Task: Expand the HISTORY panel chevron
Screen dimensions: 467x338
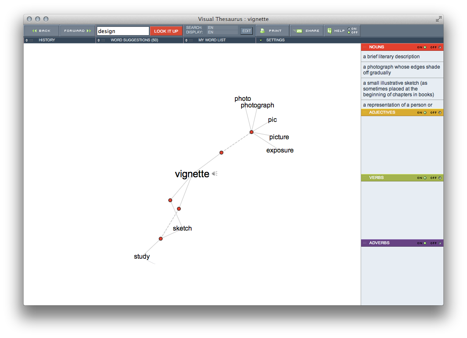Action: click(26, 40)
